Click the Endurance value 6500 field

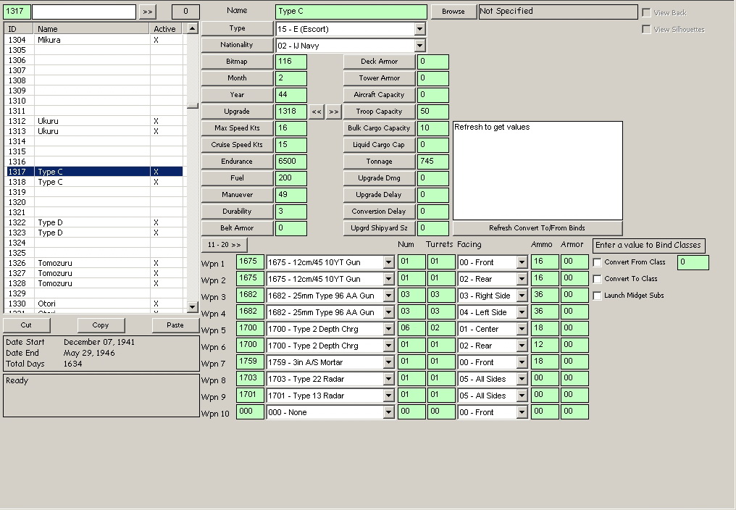pos(291,162)
